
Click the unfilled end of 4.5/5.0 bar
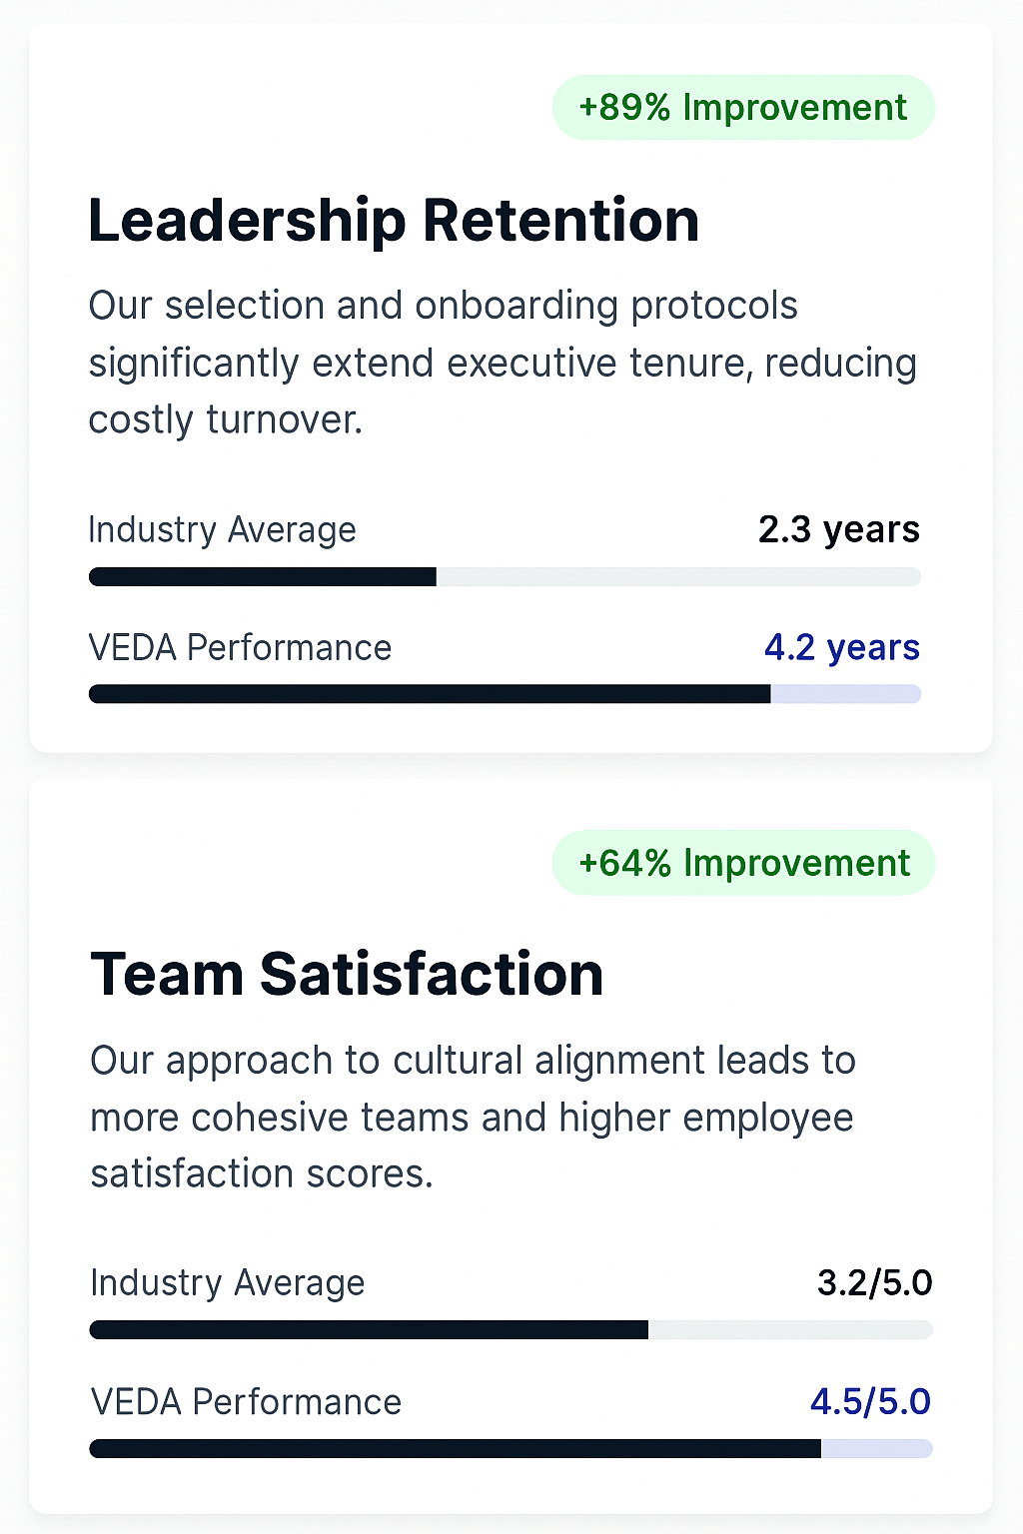pos(876,1449)
